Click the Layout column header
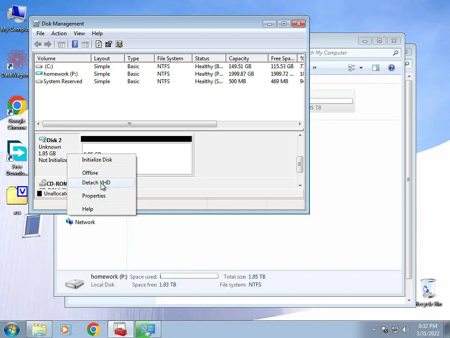 coord(108,59)
